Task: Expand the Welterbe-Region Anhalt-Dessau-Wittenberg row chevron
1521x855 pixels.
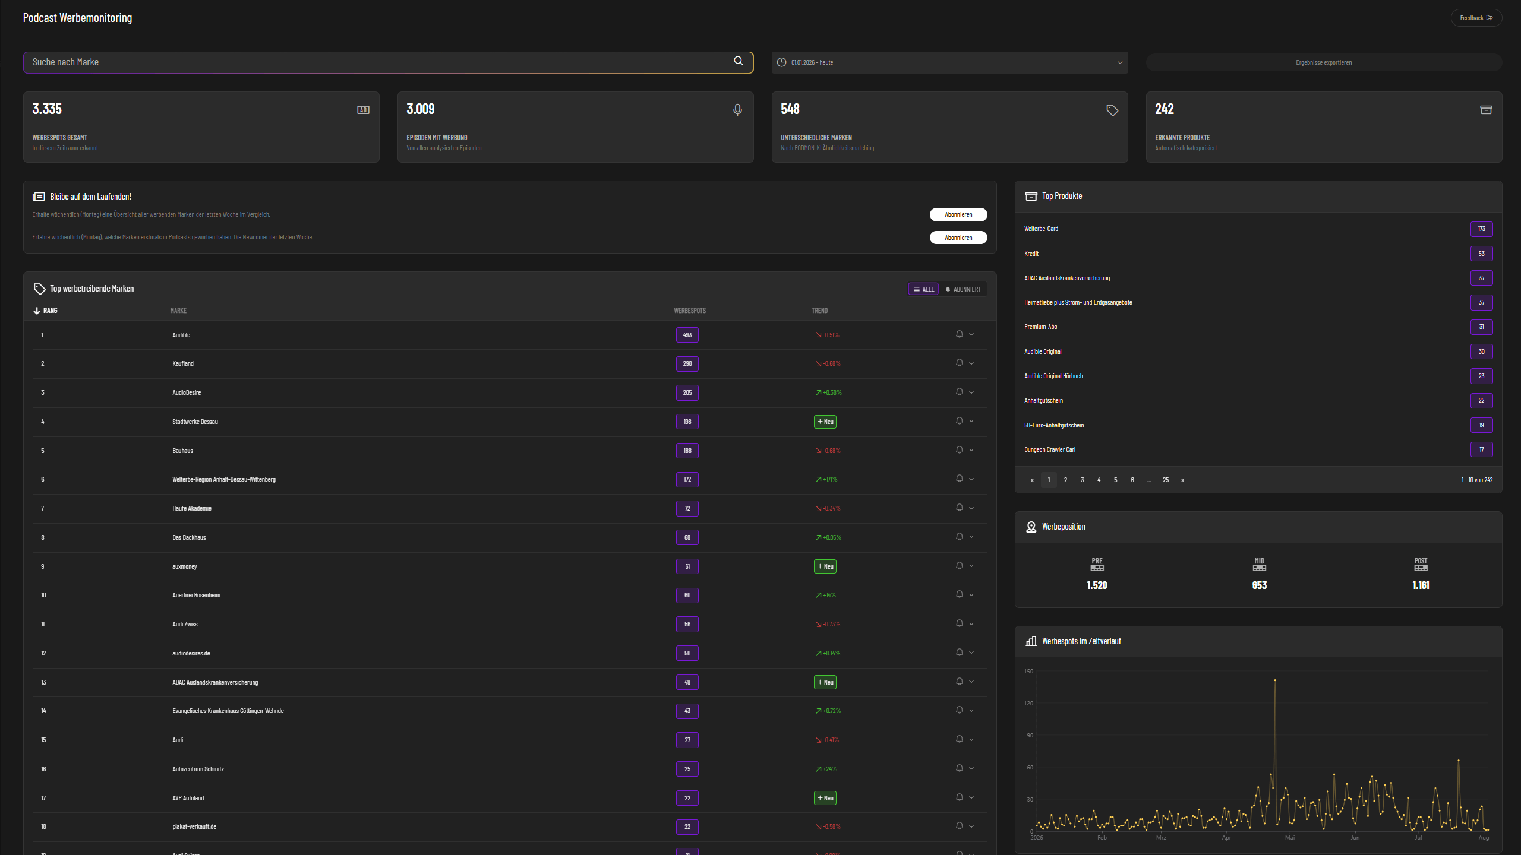Action: pyautogui.click(x=971, y=479)
